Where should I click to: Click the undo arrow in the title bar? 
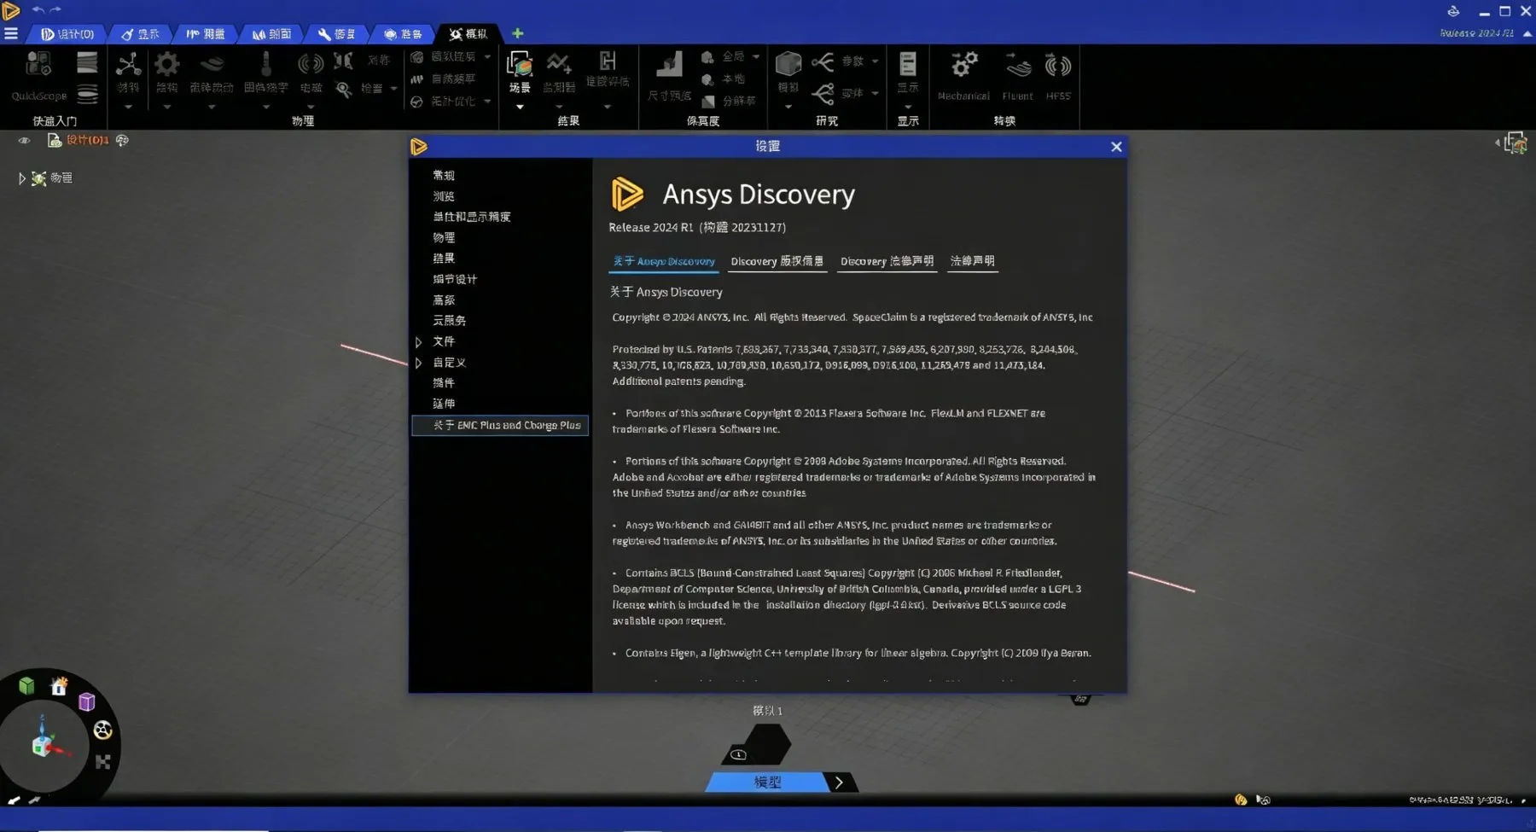point(38,9)
